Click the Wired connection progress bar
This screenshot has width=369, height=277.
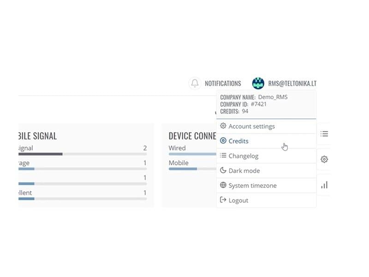pos(192,154)
